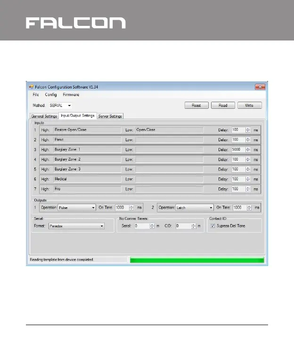Click output 1 On Time value field

tap(122, 208)
